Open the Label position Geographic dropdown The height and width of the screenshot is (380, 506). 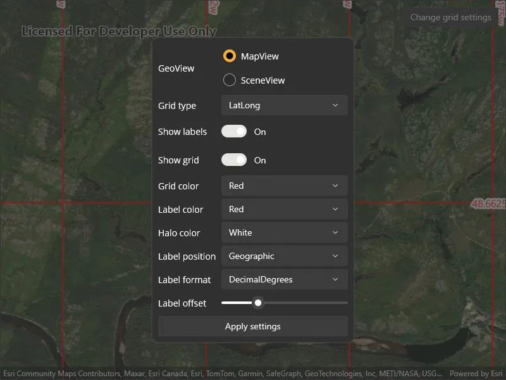284,256
